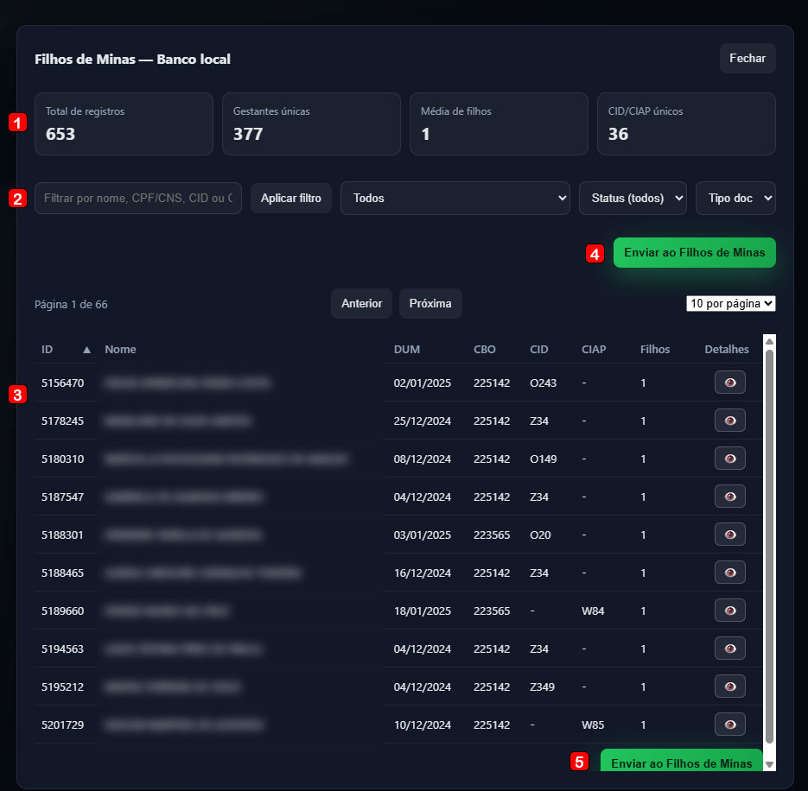
Task: Open details of record 5188465
Action: point(729,572)
